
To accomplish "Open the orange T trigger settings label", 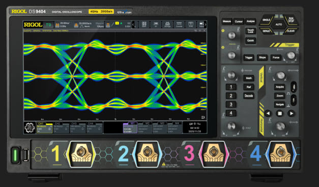I will tap(108, 25).
